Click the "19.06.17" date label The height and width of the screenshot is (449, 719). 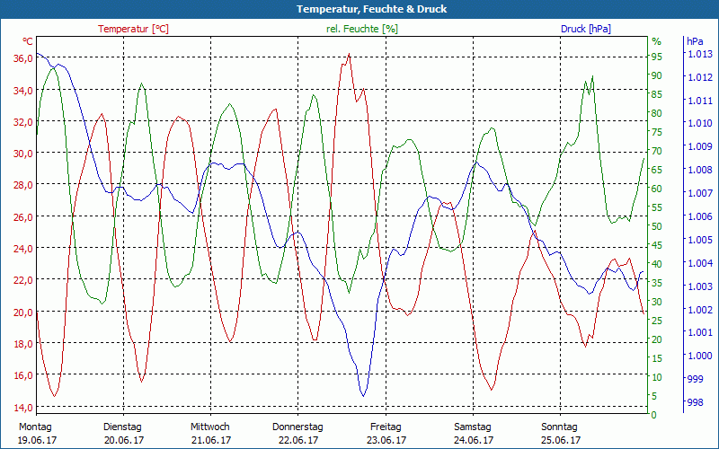pyautogui.click(x=37, y=440)
